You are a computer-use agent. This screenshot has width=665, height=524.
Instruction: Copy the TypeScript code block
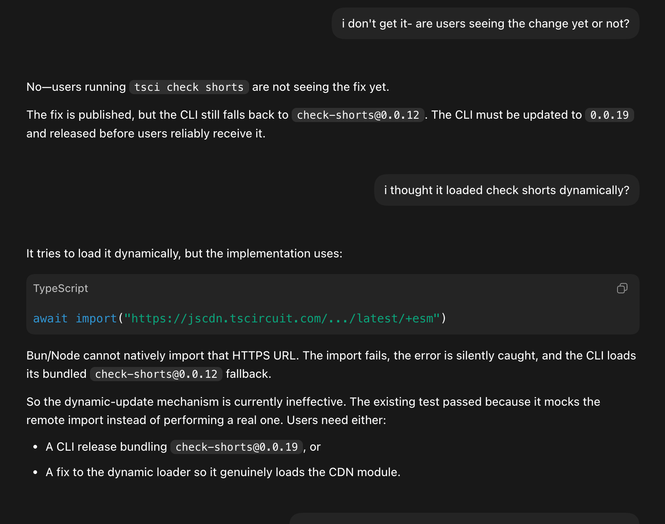pos(622,288)
